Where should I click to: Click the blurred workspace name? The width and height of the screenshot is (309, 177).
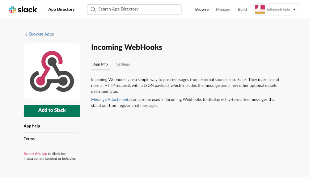tap(279, 9)
